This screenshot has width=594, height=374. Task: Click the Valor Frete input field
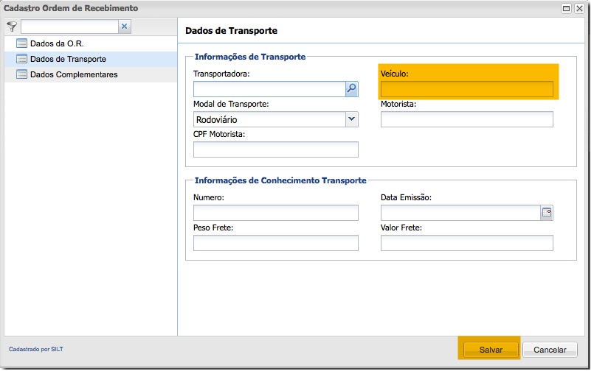pos(466,243)
